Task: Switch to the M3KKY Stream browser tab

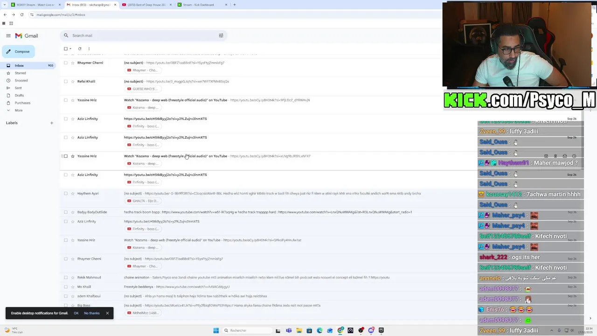Action: click(35, 5)
